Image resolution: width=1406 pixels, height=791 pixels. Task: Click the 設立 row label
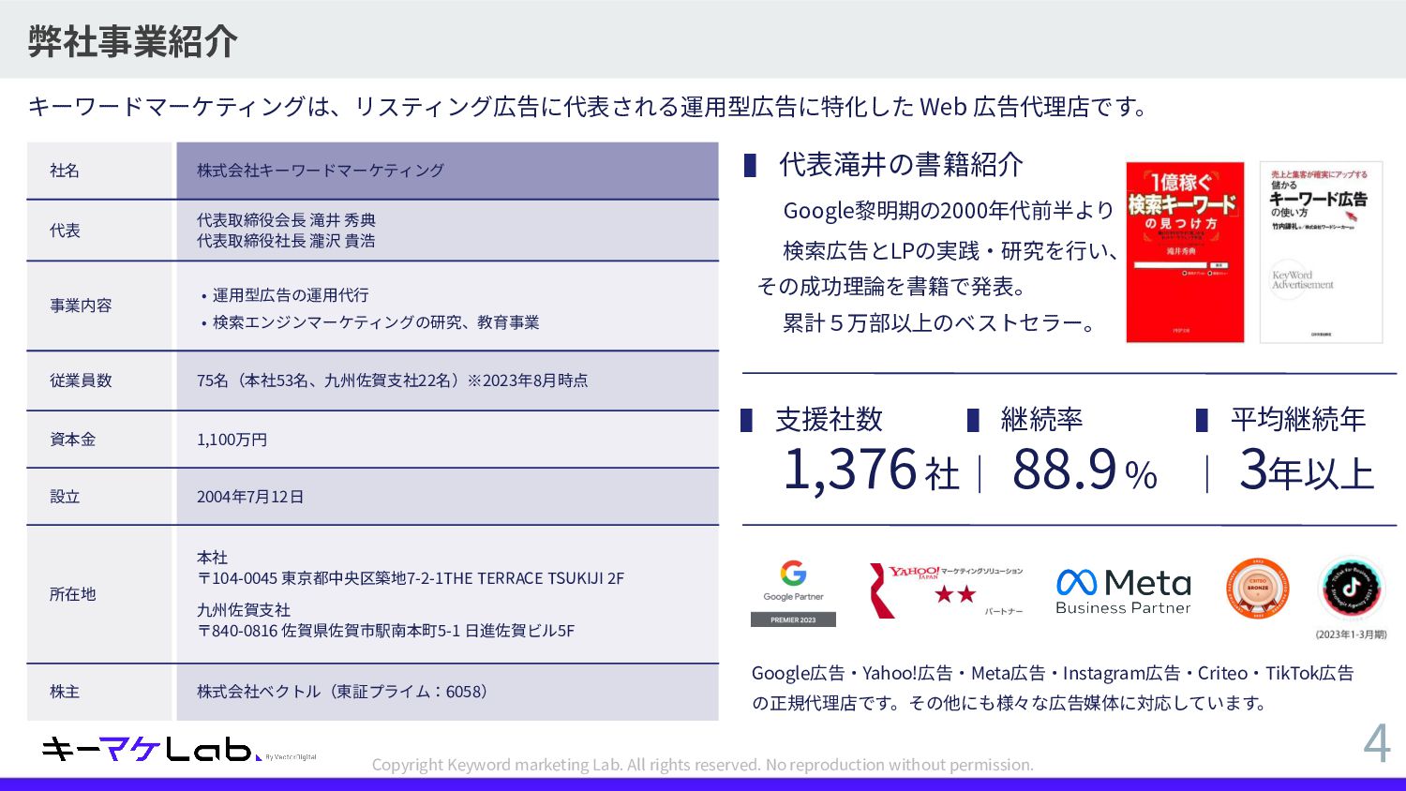pos(65,497)
